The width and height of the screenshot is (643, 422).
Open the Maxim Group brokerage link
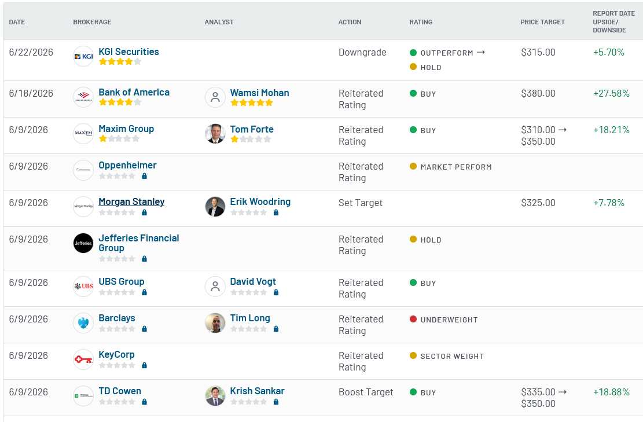[126, 129]
